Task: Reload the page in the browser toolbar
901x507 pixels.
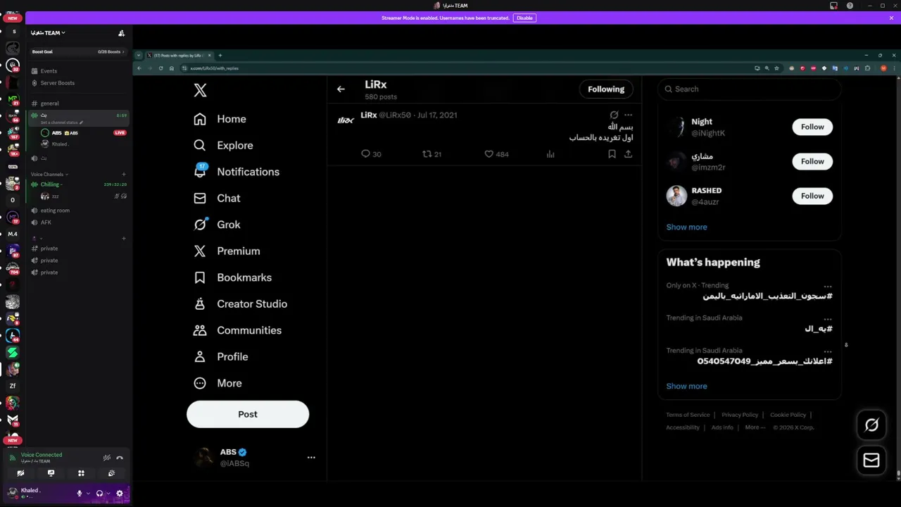Action: click(160, 68)
